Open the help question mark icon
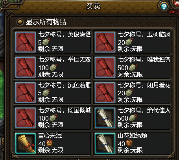179x160 pixels. click(164, 6)
